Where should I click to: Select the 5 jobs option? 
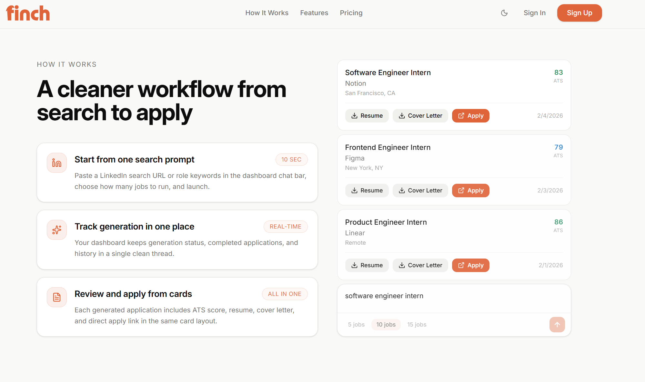point(356,325)
